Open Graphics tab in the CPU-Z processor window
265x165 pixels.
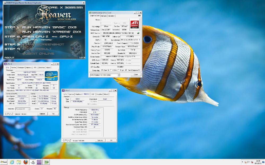pos(42,68)
